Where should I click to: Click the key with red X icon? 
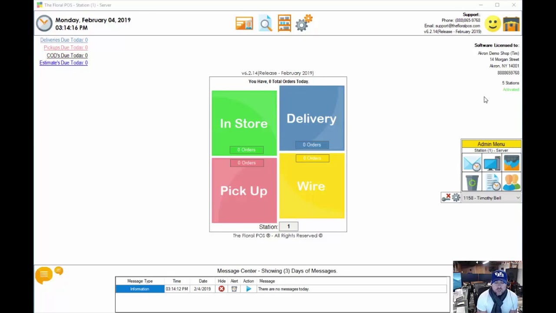tap(446, 198)
